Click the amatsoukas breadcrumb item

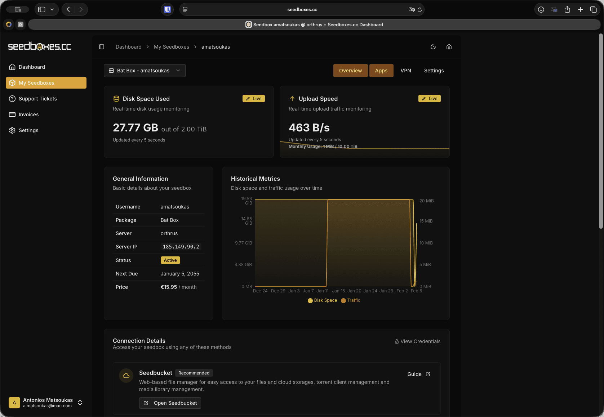coord(216,47)
